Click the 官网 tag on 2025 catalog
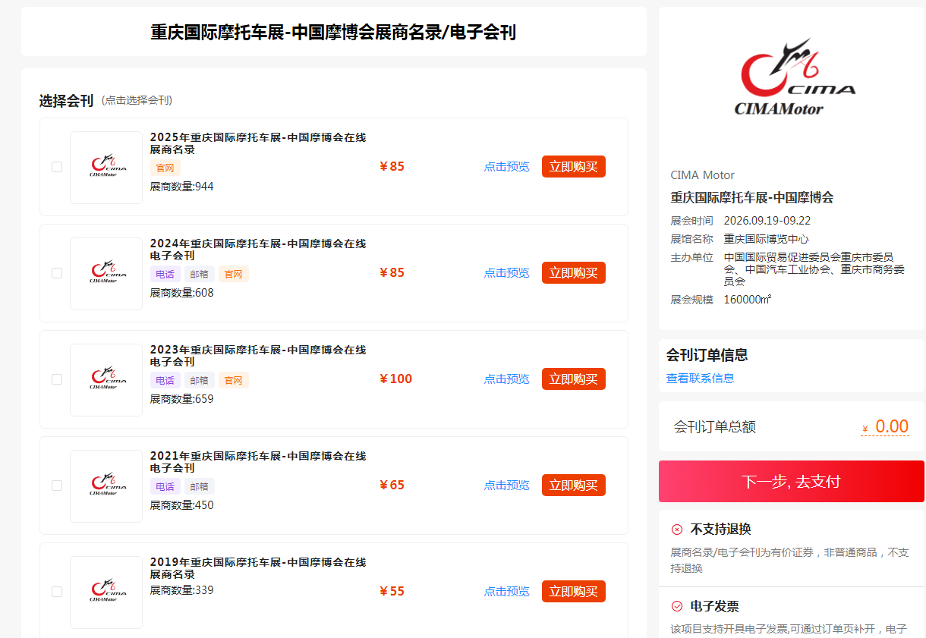Viewport: 926px width, 638px height. pos(165,168)
